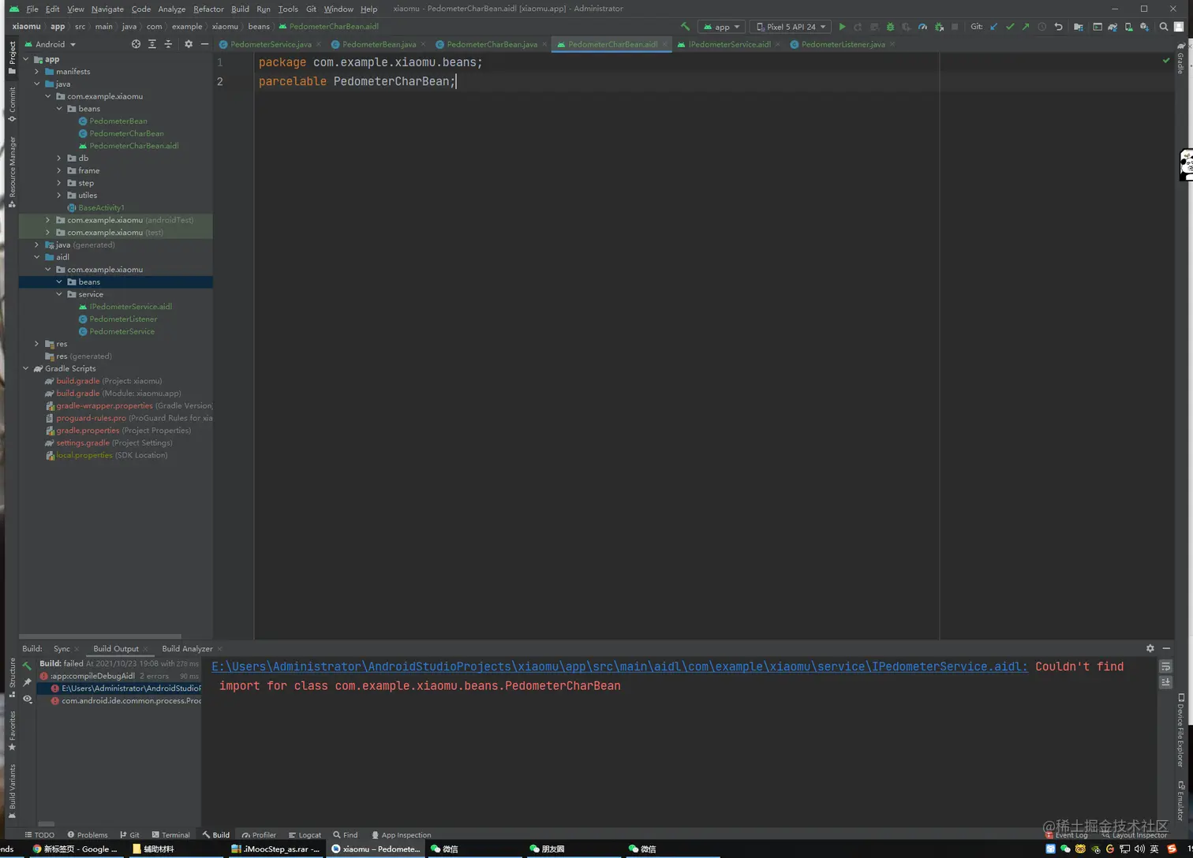Close the PedometerBean.java editor tab
Viewport: 1193px width, 858px height.
pyautogui.click(x=424, y=44)
